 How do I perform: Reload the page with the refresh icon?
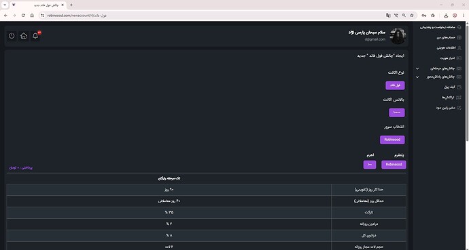click(23, 16)
